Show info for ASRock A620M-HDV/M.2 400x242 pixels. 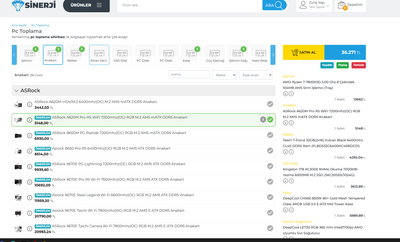(30, 104)
